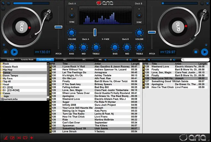Select the Dance folder

point(24,73)
